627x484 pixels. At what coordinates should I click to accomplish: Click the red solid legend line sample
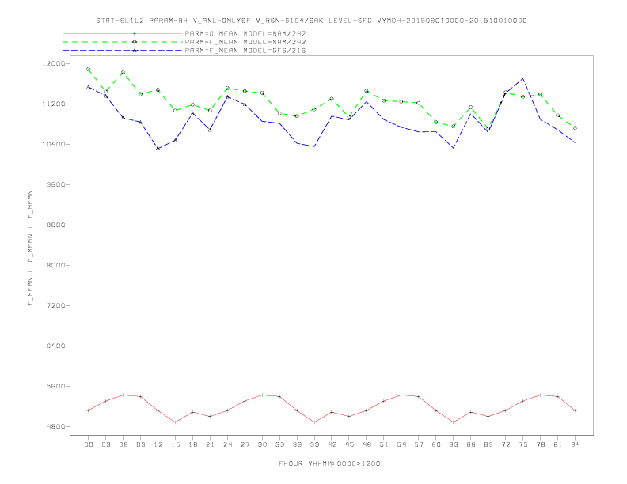click(x=123, y=33)
